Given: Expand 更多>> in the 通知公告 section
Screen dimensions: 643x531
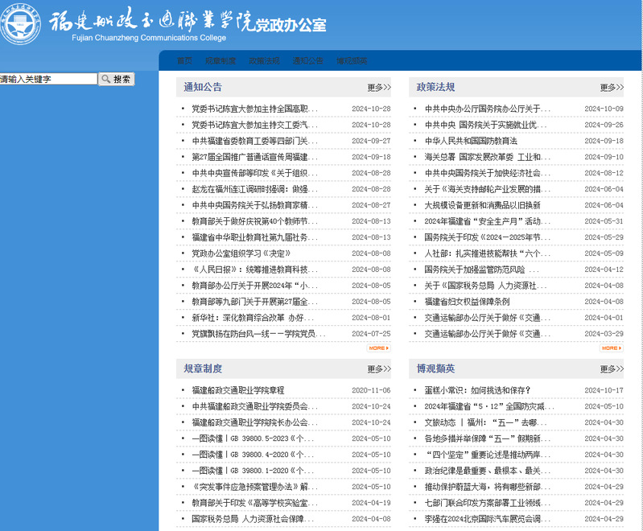Looking at the screenshot, I should pyautogui.click(x=378, y=88).
